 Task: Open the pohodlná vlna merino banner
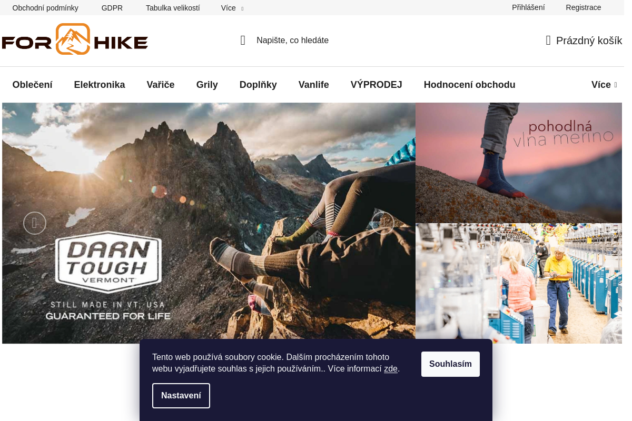point(519,163)
